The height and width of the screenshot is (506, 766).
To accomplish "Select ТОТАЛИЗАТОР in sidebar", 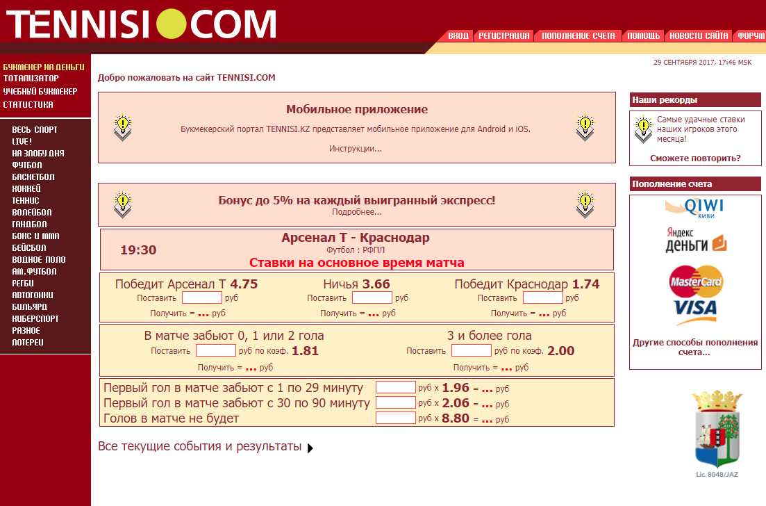I will 31,79.
